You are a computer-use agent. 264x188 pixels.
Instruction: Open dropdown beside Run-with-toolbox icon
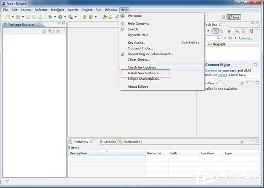coord(76,17)
